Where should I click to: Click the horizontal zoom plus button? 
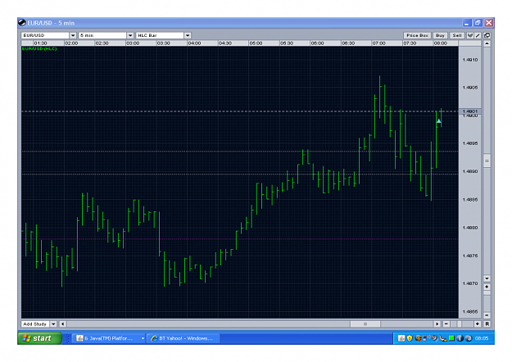point(477,324)
